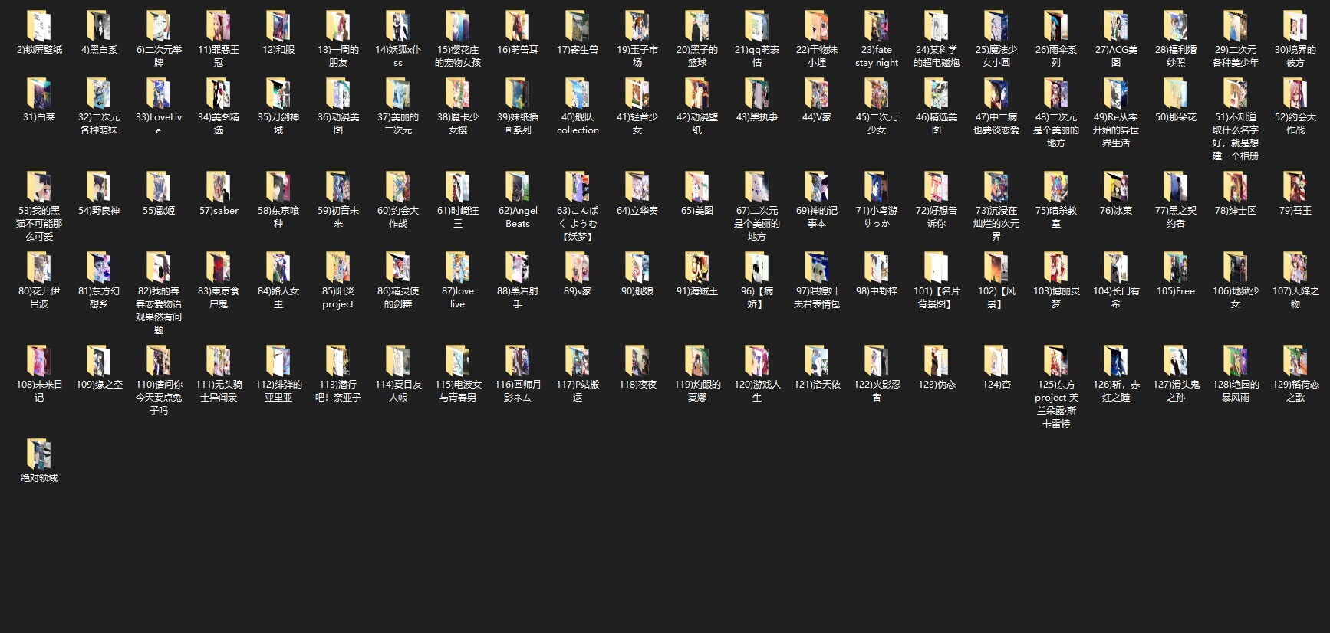This screenshot has width=1330, height=633.
Task: Click the 78)绅士区 folder icon
Action: (1235, 187)
